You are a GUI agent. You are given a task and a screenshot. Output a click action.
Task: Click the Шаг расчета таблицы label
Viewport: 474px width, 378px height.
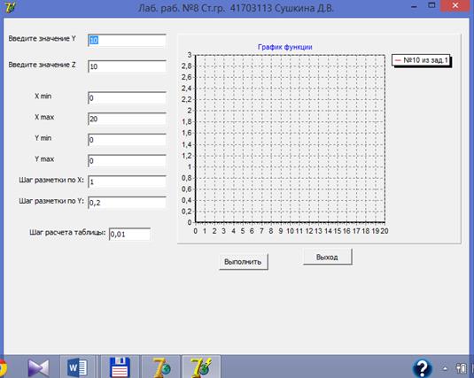coord(67,232)
